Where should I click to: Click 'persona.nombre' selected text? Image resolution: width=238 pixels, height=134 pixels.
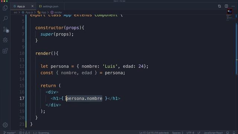84,98
